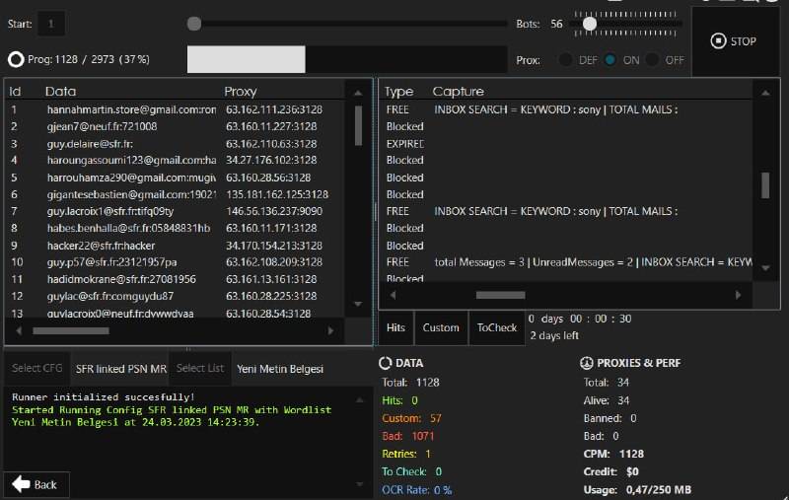Click the data list scroll right arrow
The width and height of the screenshot is (789, 500).
tap(330, 331)
